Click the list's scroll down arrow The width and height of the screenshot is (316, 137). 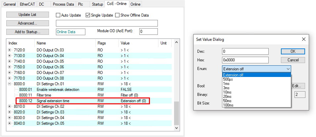(176, 128)
